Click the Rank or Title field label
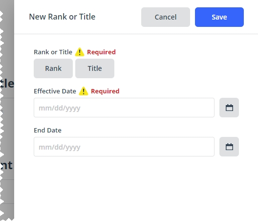 [x=53, y=52]
